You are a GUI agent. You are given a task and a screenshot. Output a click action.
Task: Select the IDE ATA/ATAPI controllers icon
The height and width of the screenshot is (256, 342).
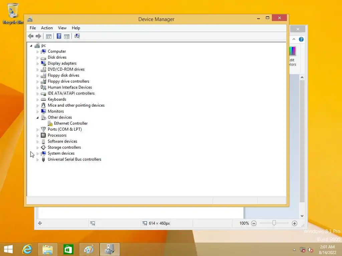coord(43,93)
